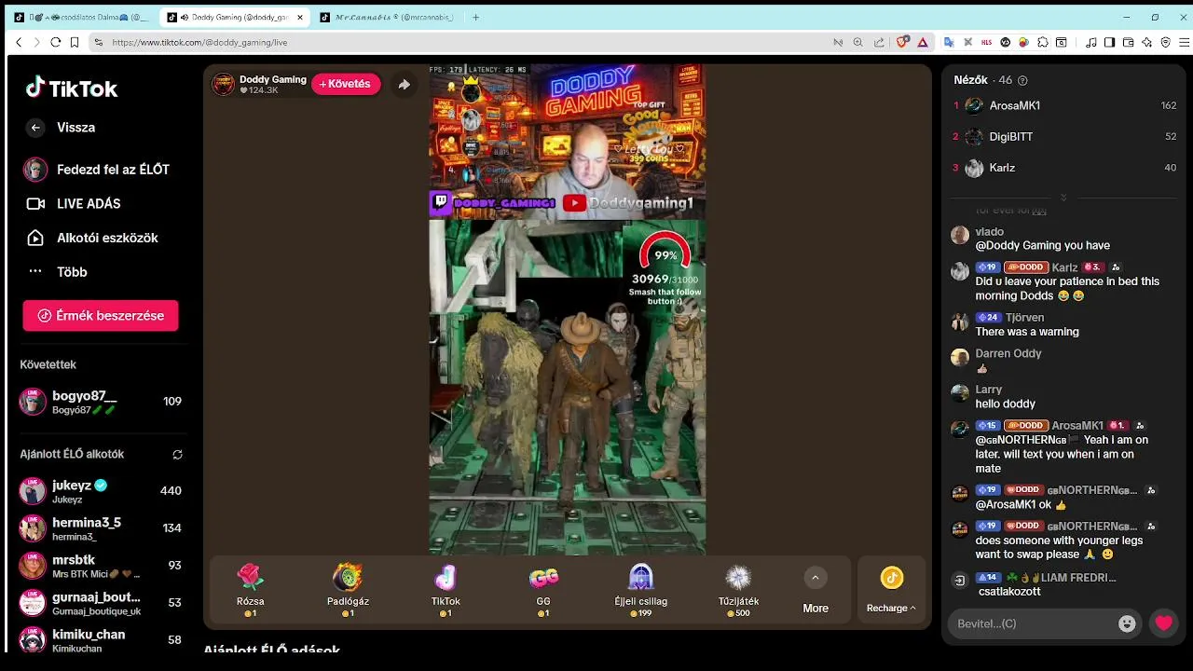Open the HLS extension icon
Image resolution: width=1193 pixels, height=671 pixels.
tap(987, 42)
